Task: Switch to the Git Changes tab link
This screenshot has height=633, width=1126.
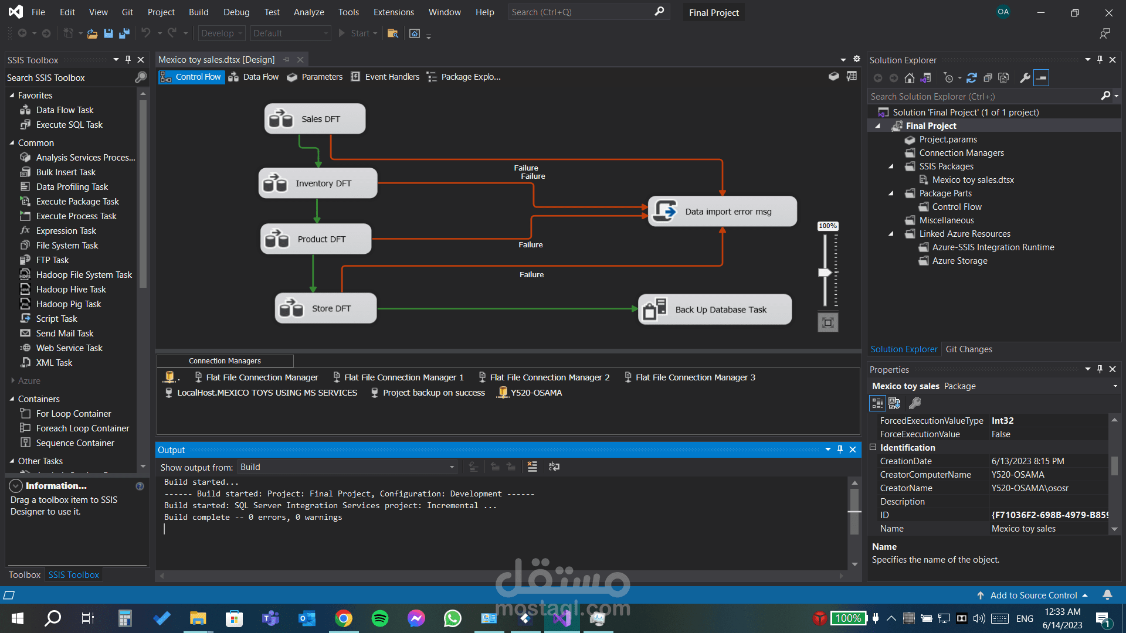Action: click(x=969, y=349)
